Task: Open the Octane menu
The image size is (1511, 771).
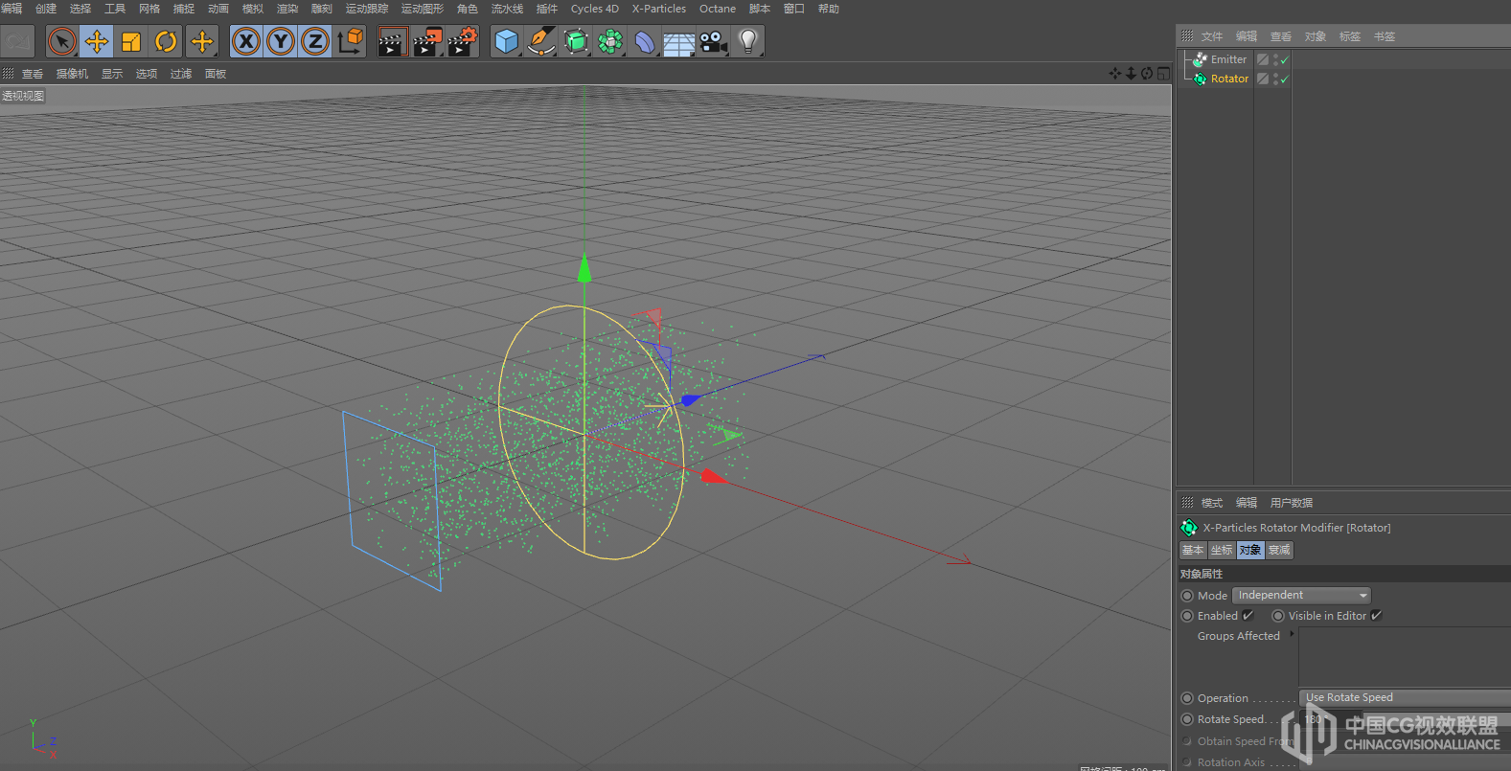Action: pos(718,9)
